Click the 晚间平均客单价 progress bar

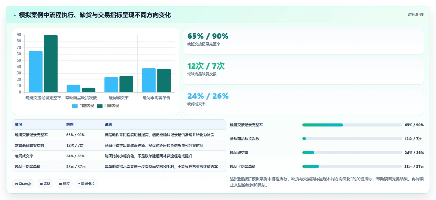point(352,167)
